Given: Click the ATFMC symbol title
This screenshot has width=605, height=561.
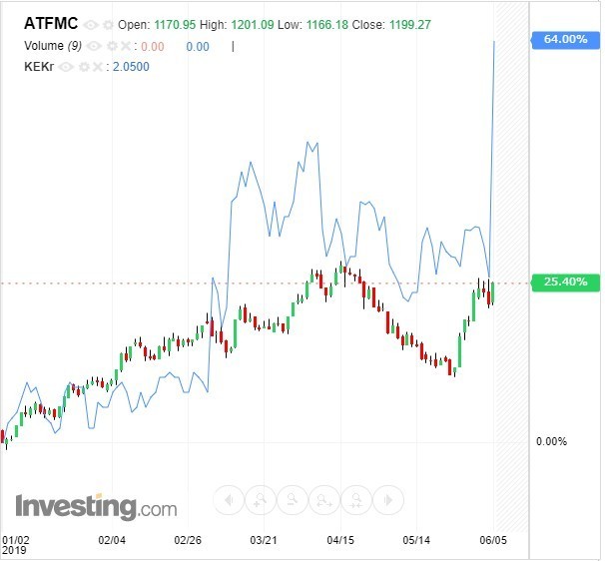Looking at the screenshot, I should (x=52, y=24).
